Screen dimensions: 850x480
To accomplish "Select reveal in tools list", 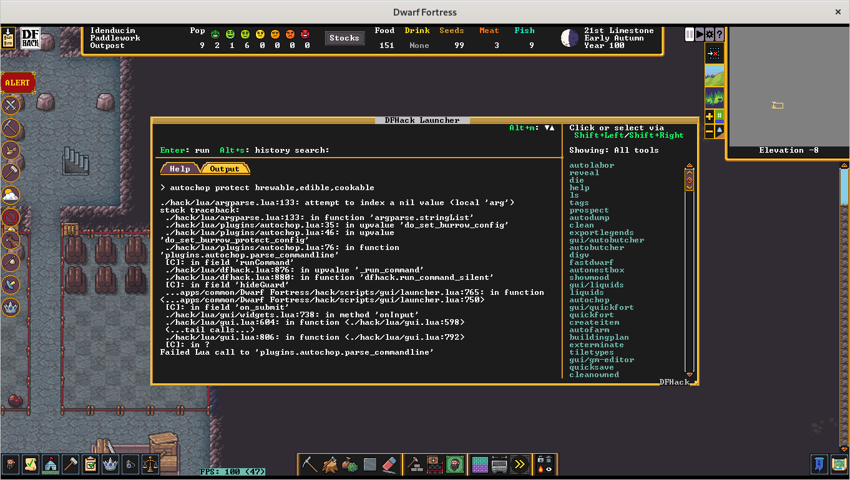I will point(584,173).
